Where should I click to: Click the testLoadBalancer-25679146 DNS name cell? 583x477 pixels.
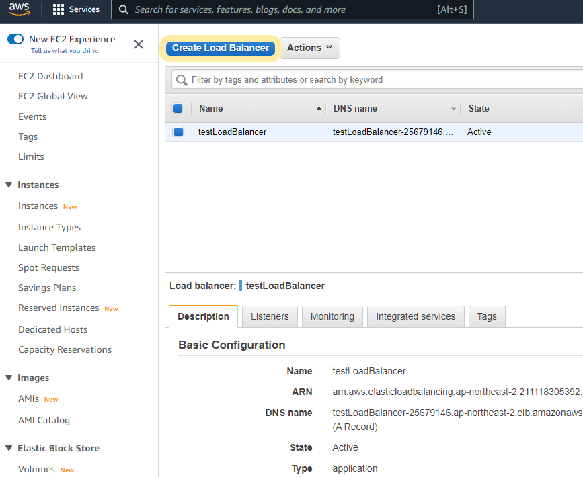393,132
